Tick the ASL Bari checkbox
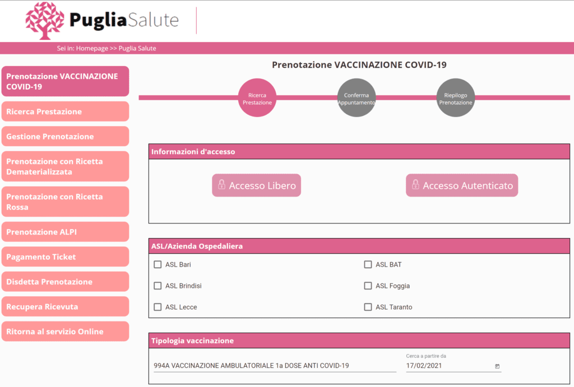 click(x=158, y=264)
